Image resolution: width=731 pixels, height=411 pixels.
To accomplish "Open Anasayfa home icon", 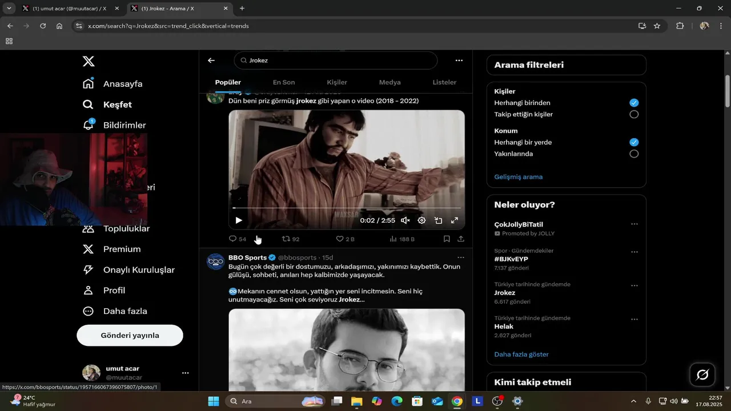I will coord(88,83).
